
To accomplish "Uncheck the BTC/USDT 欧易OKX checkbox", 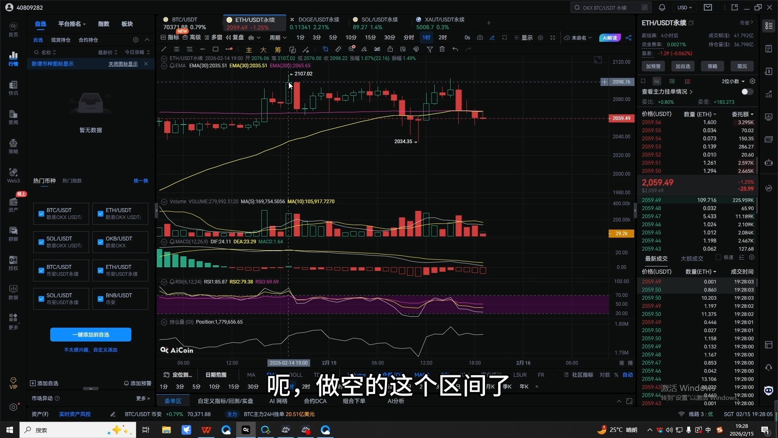I will click(41, 214).
